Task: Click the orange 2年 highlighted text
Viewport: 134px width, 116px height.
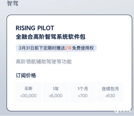Action: (x=68, y=48)
